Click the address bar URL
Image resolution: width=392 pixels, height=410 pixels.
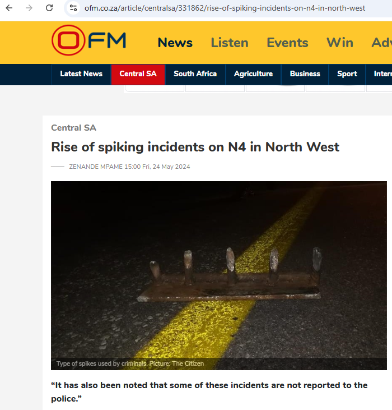coord(225,8)
